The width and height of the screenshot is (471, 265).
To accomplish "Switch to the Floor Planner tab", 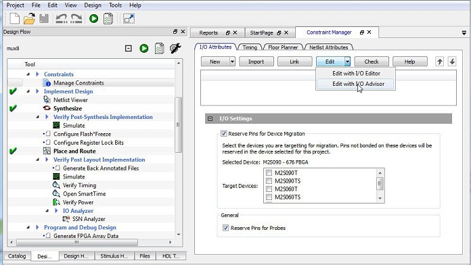I will coord(283,47).
